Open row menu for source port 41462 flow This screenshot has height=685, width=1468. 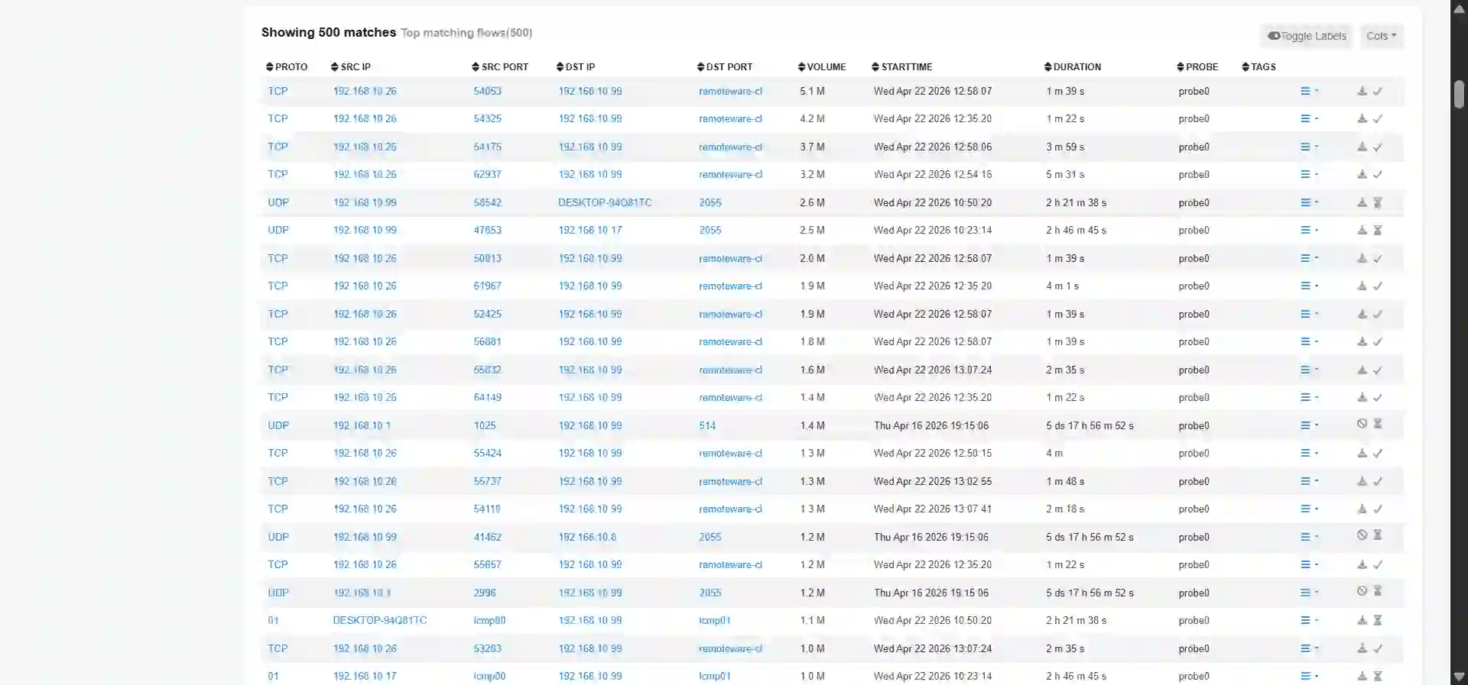pos(1309,537)
